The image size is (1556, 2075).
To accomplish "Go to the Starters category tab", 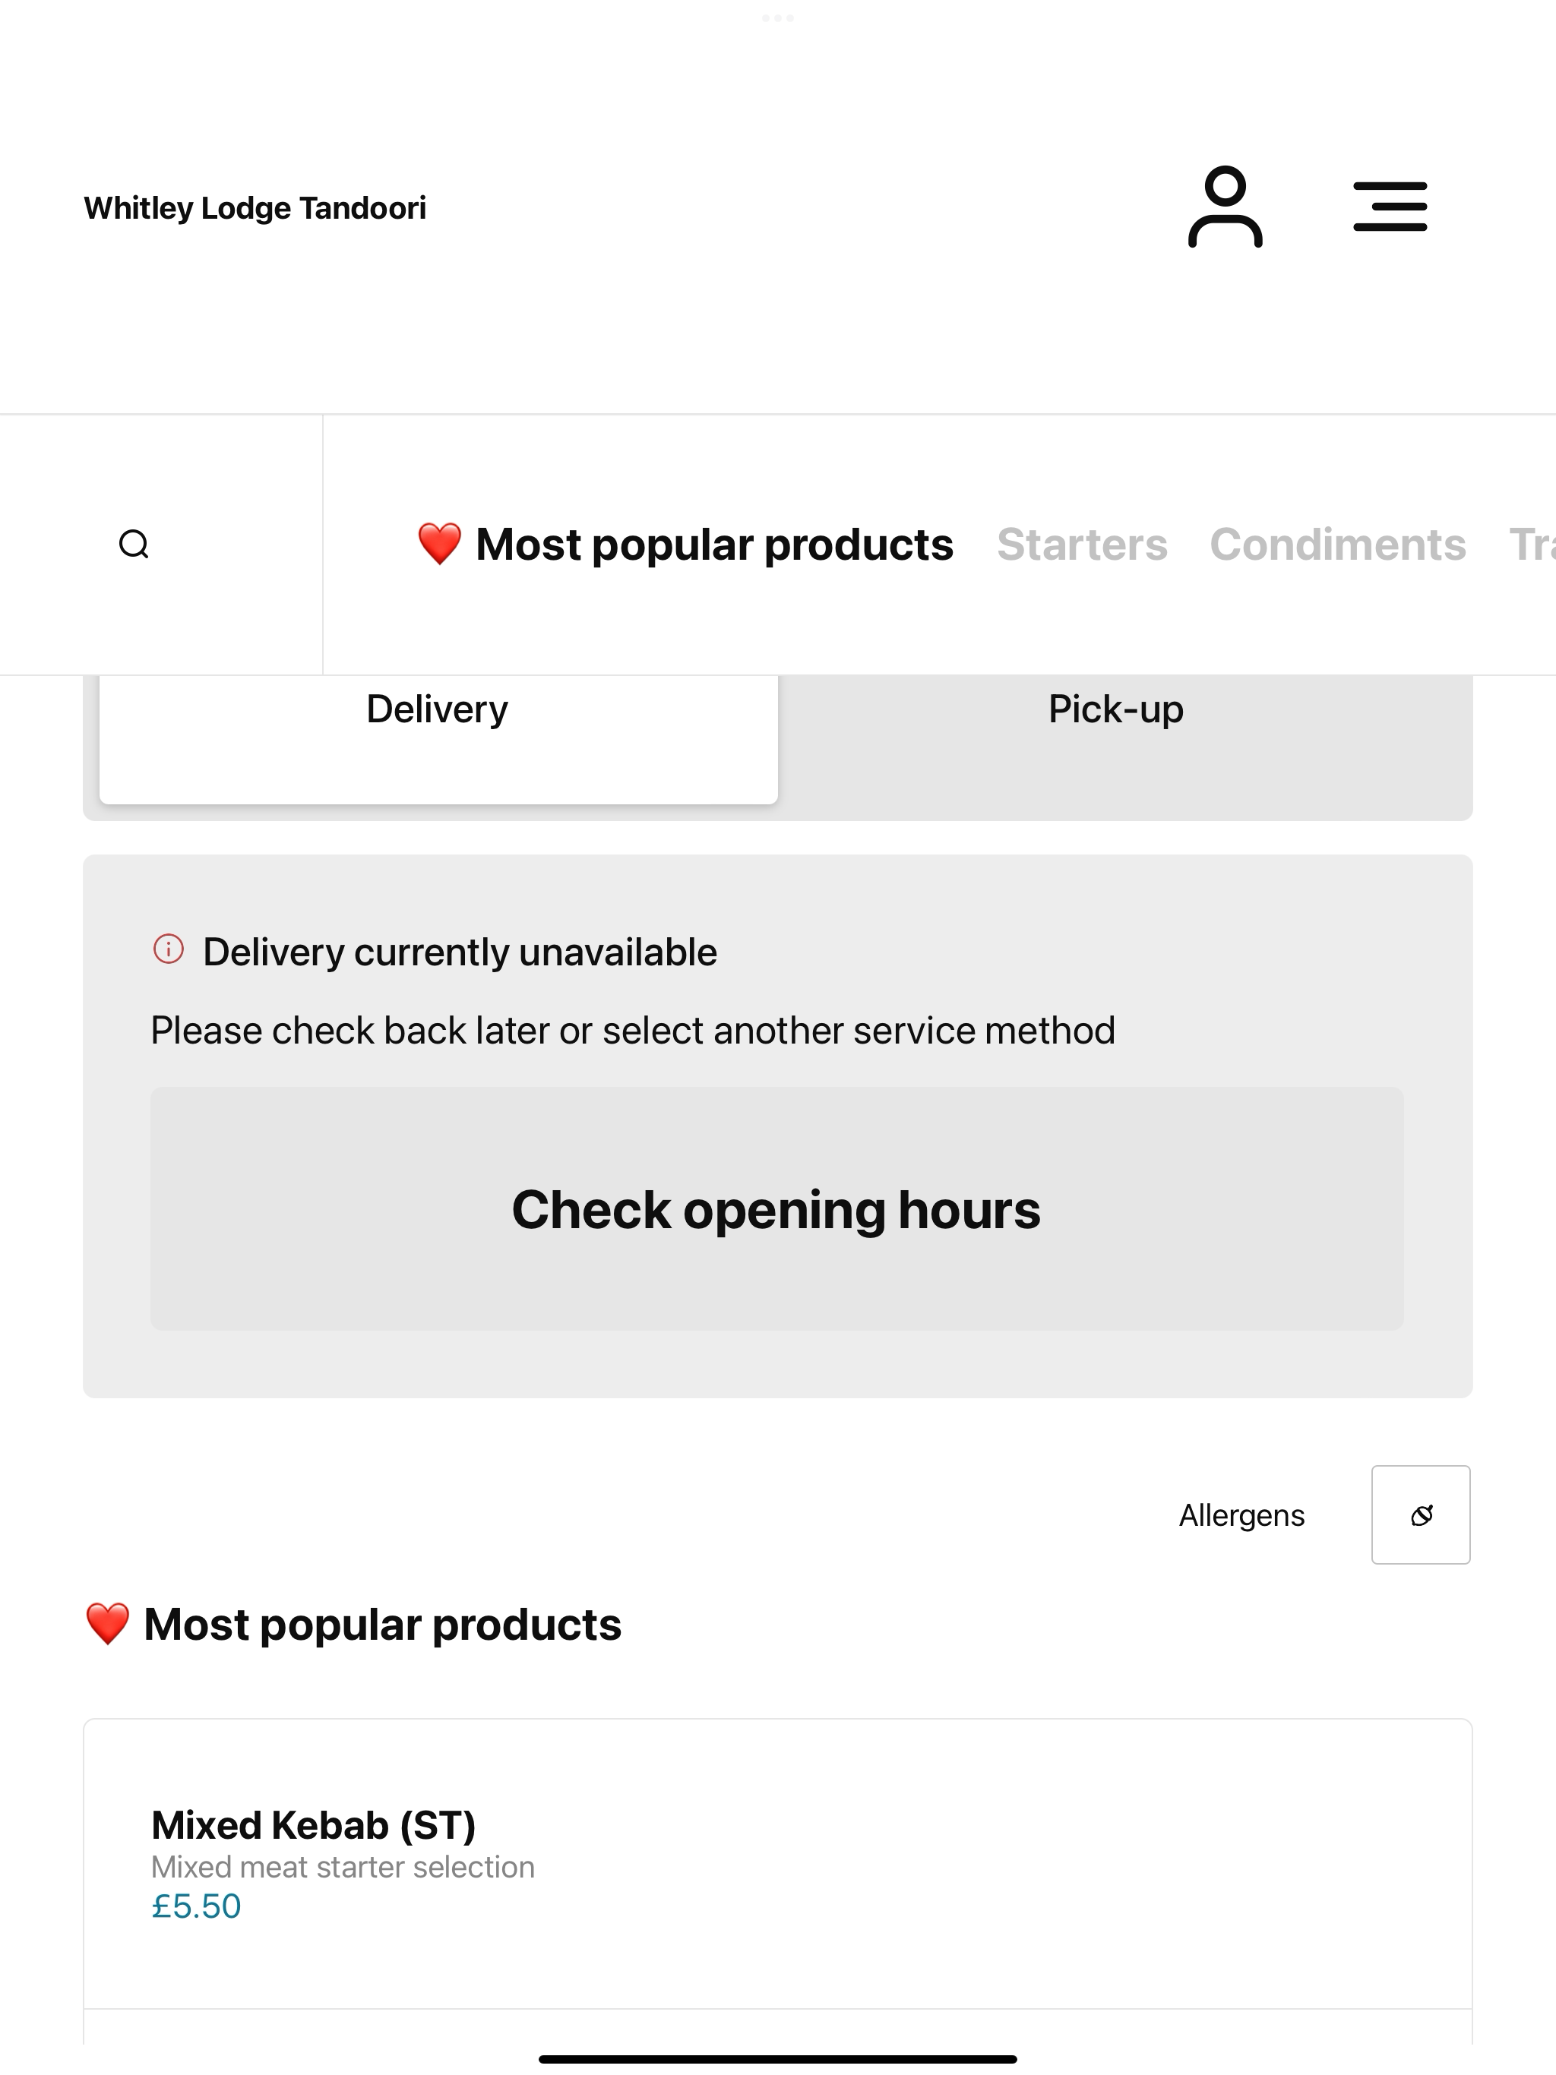I will coord(1082,545).
